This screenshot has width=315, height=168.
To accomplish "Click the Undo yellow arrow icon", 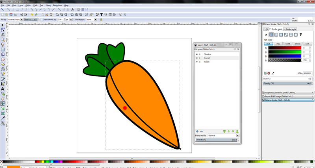I will tap(32, 15).
